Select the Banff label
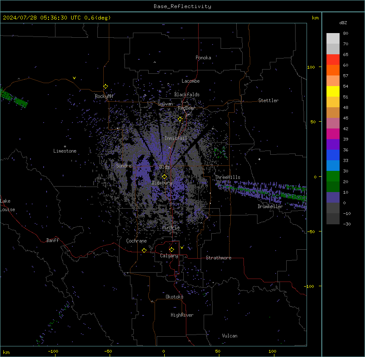Viewport: 365px width, 357px height. pos(53,240)
